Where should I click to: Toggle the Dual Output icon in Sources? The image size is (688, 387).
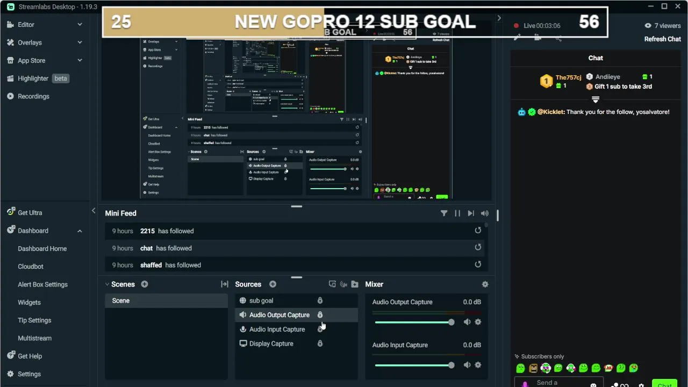coord(332,284)
